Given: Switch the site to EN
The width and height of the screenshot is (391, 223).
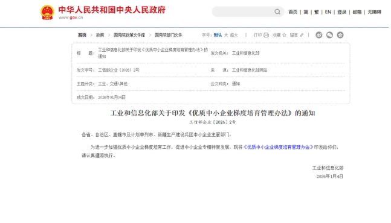Looking at the screenshot, I should [x=328, y=12].
